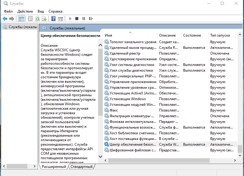Click Отключена in Удаленный реестр row

tap(220, 53)
